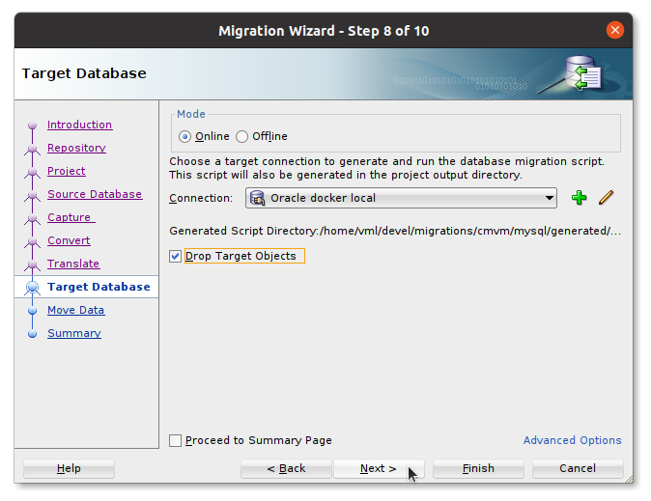The image size is (651, 501).
Task: Go to Convert step
Action: 69,240
